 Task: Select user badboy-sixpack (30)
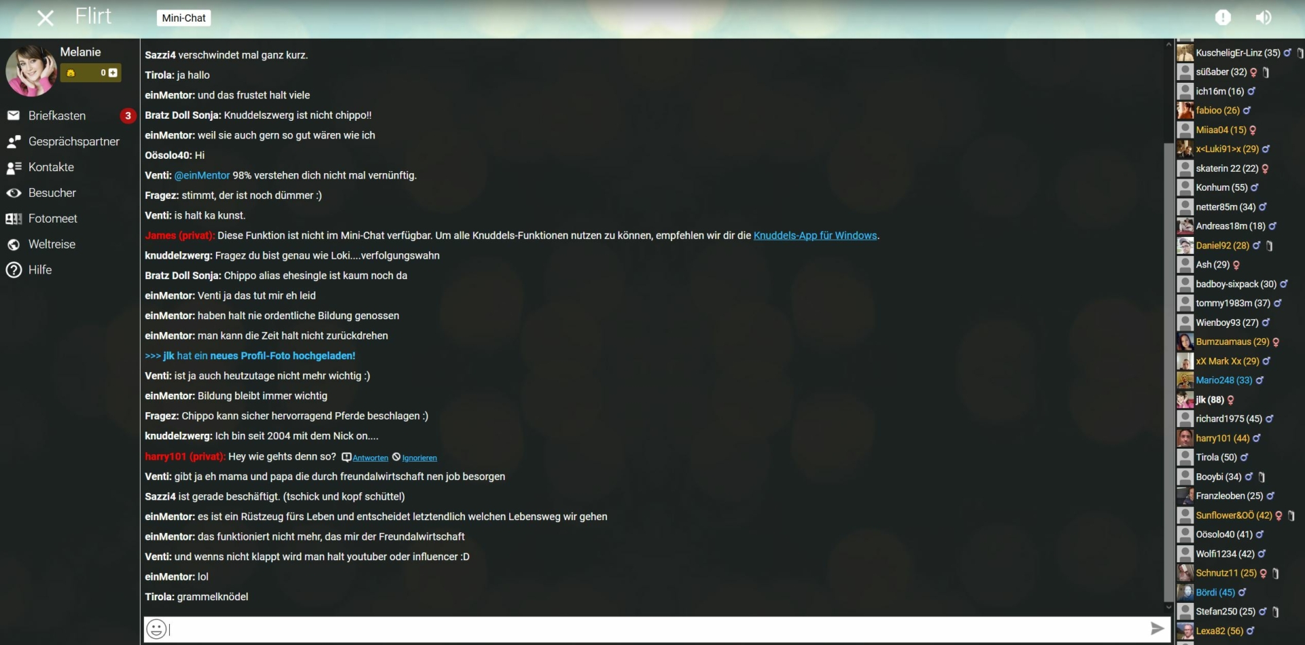pyautogui.click(x=1236, y=284)
